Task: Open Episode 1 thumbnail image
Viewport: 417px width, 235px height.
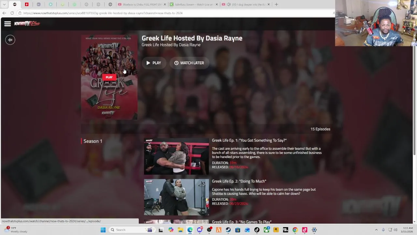Action: (176, 157)
